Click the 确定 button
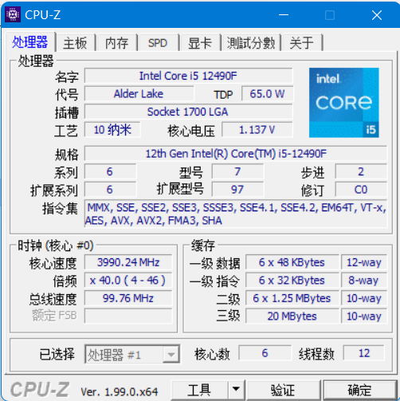The image size is (400, 401). [360, 390]
